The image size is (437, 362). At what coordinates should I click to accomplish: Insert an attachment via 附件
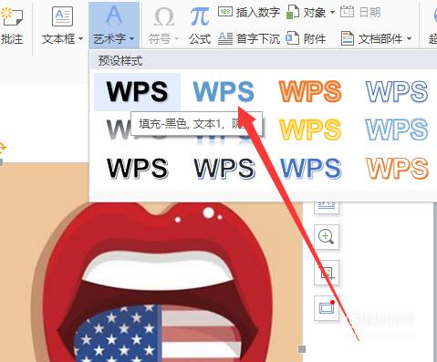306,38
